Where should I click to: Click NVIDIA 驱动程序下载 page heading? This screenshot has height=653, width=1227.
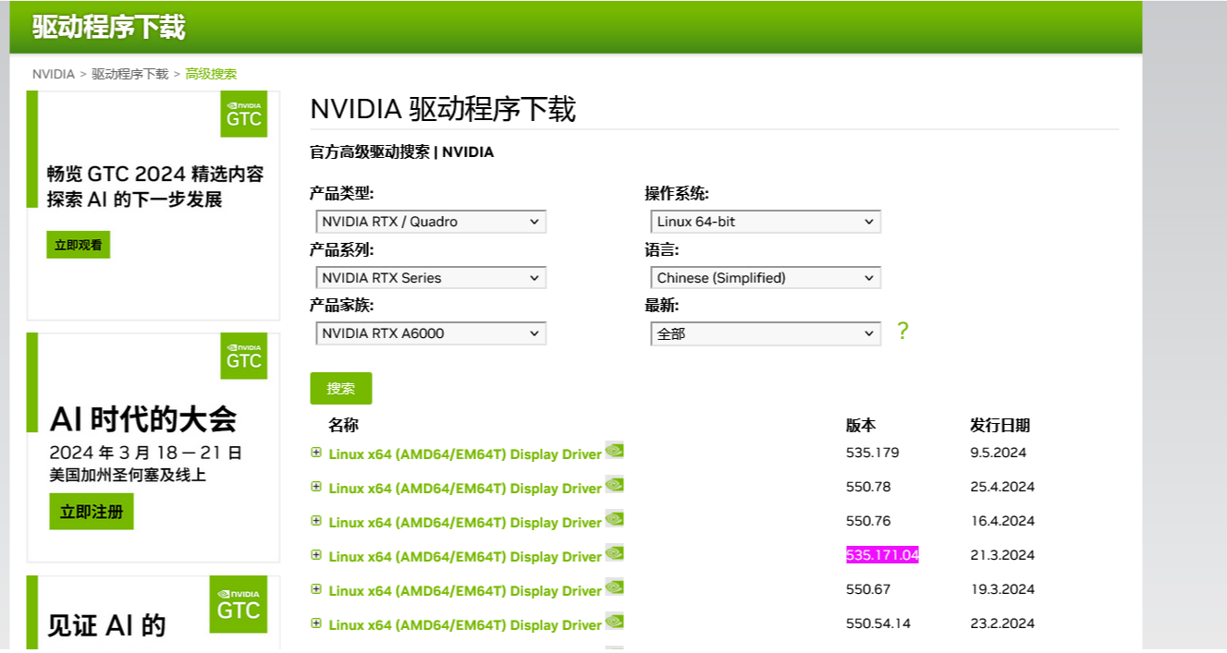[443, 109]
